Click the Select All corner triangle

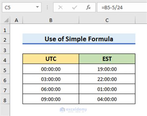(x=6, y=20)
